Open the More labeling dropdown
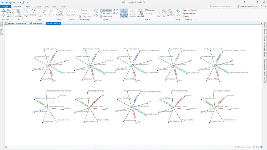 click(187, 17)
